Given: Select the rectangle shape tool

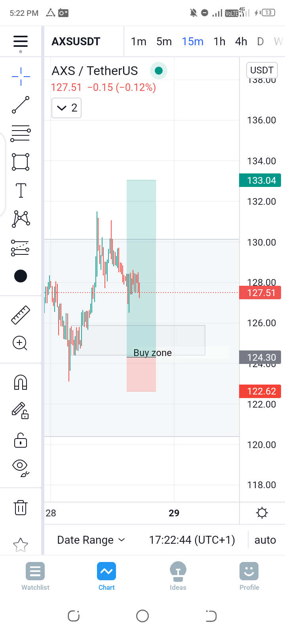Looking at the screenshot, I should [21, 162].
